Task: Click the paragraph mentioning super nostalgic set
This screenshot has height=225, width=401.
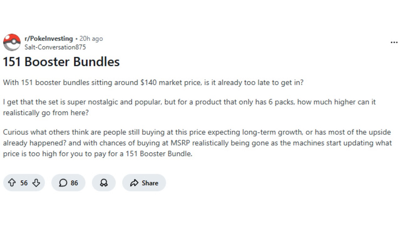Action: (x=189, y=107)
